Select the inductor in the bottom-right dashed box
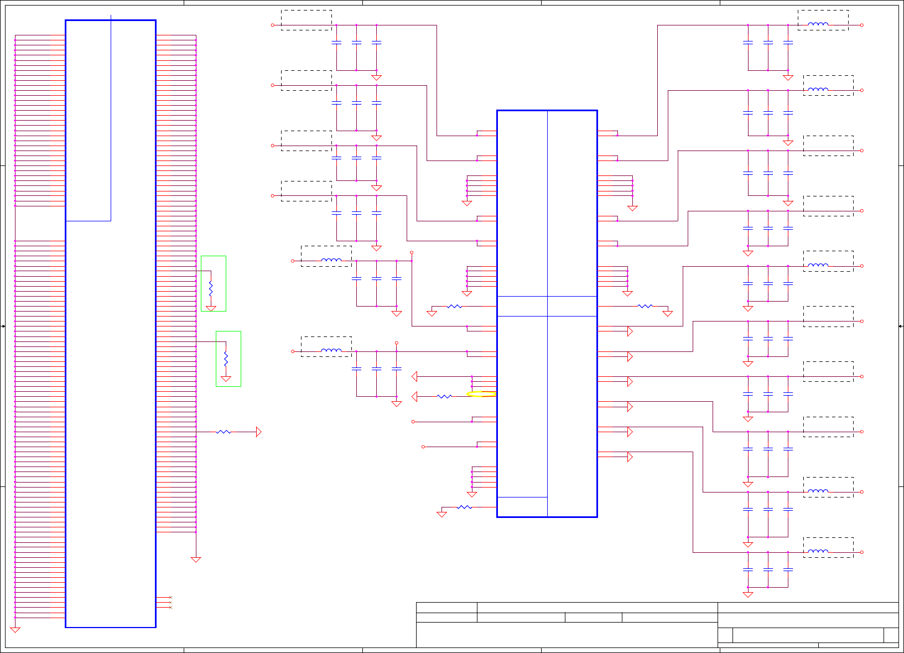Viewport: 904px width, 653px height. coord(818,551)
